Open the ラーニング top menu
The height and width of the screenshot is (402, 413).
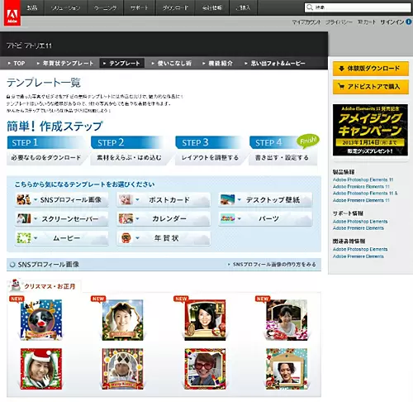105,7
